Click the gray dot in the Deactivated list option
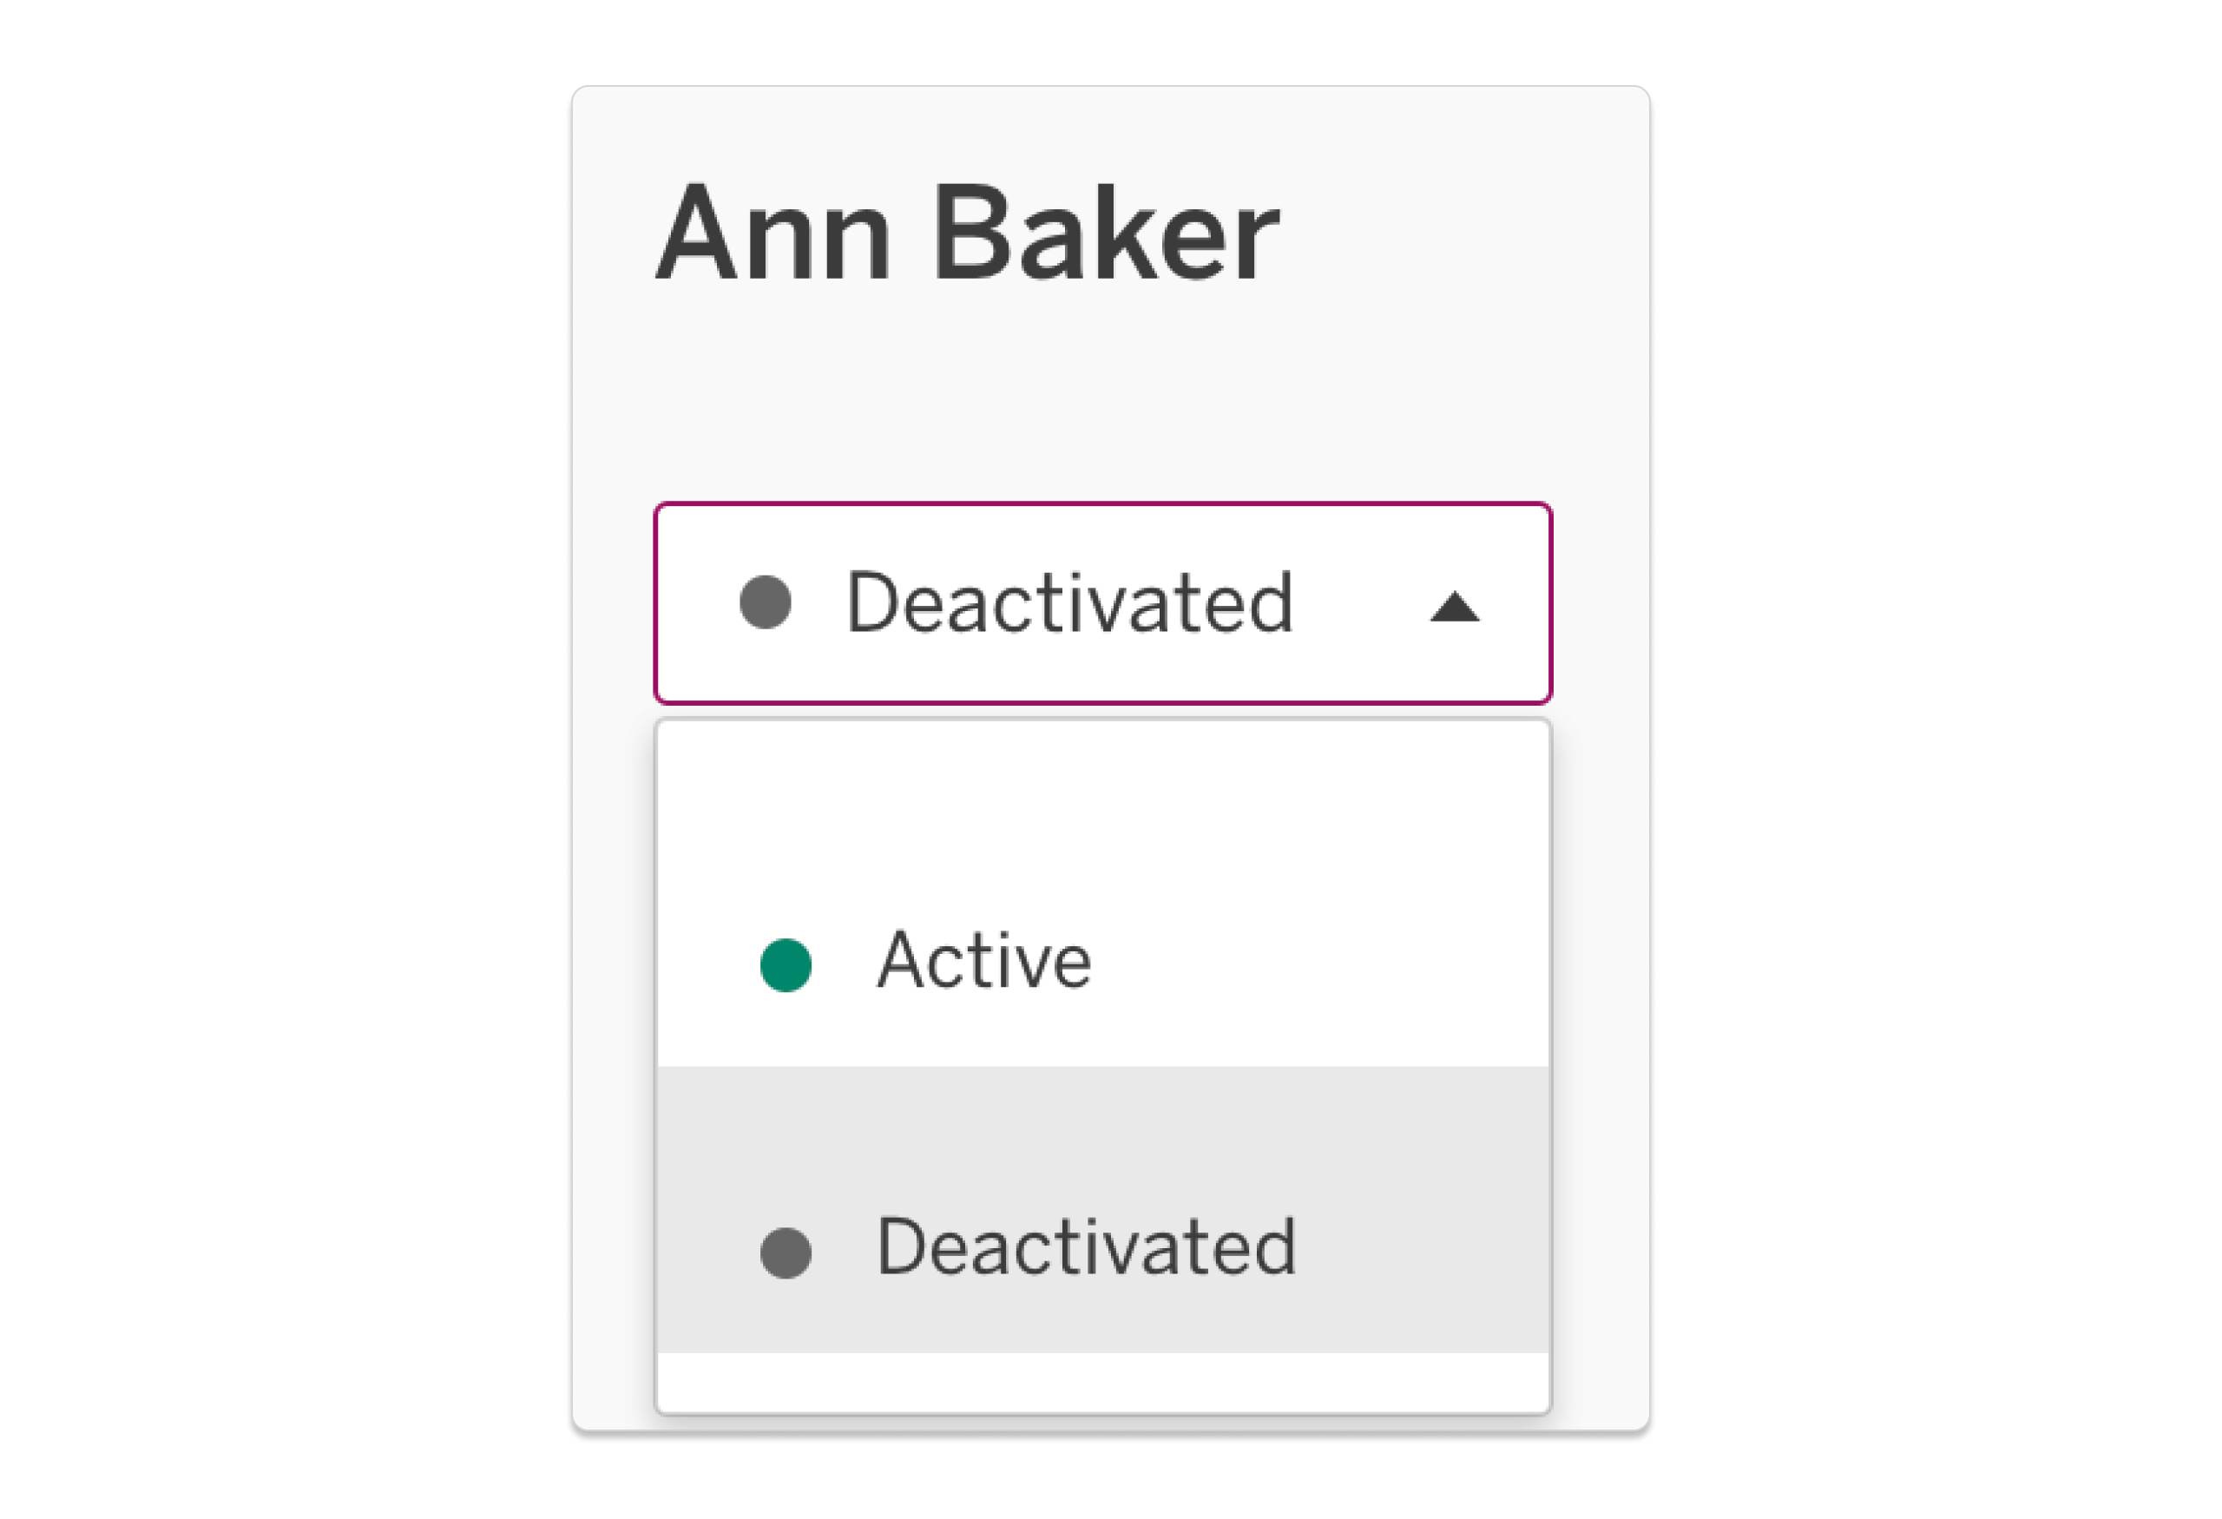Viewport: 2222px width, 1519px height. pyautogui.click(x=785, y=1253)
